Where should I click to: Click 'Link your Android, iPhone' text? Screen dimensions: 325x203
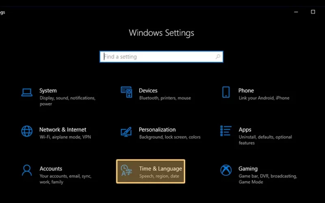tap(264, 98)
